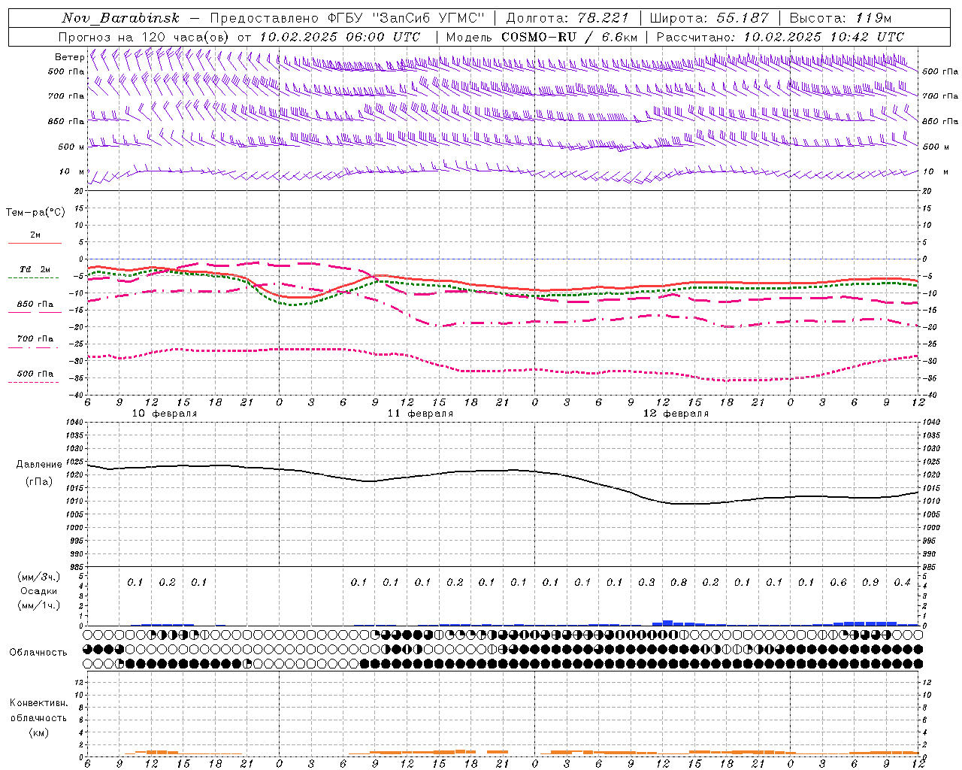The height and width of the screenshot is (770, 962).
Task: Click the Тем-ра(°C) axis title
Action: pos(35,212)
